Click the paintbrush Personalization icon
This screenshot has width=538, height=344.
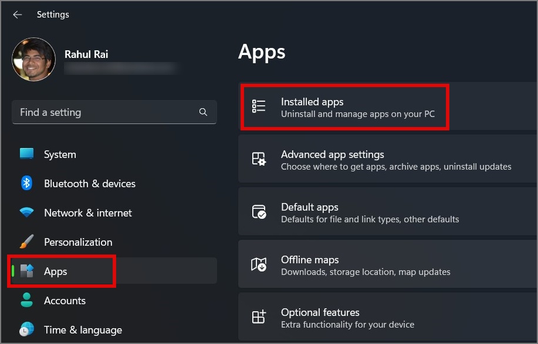(27, 242)
